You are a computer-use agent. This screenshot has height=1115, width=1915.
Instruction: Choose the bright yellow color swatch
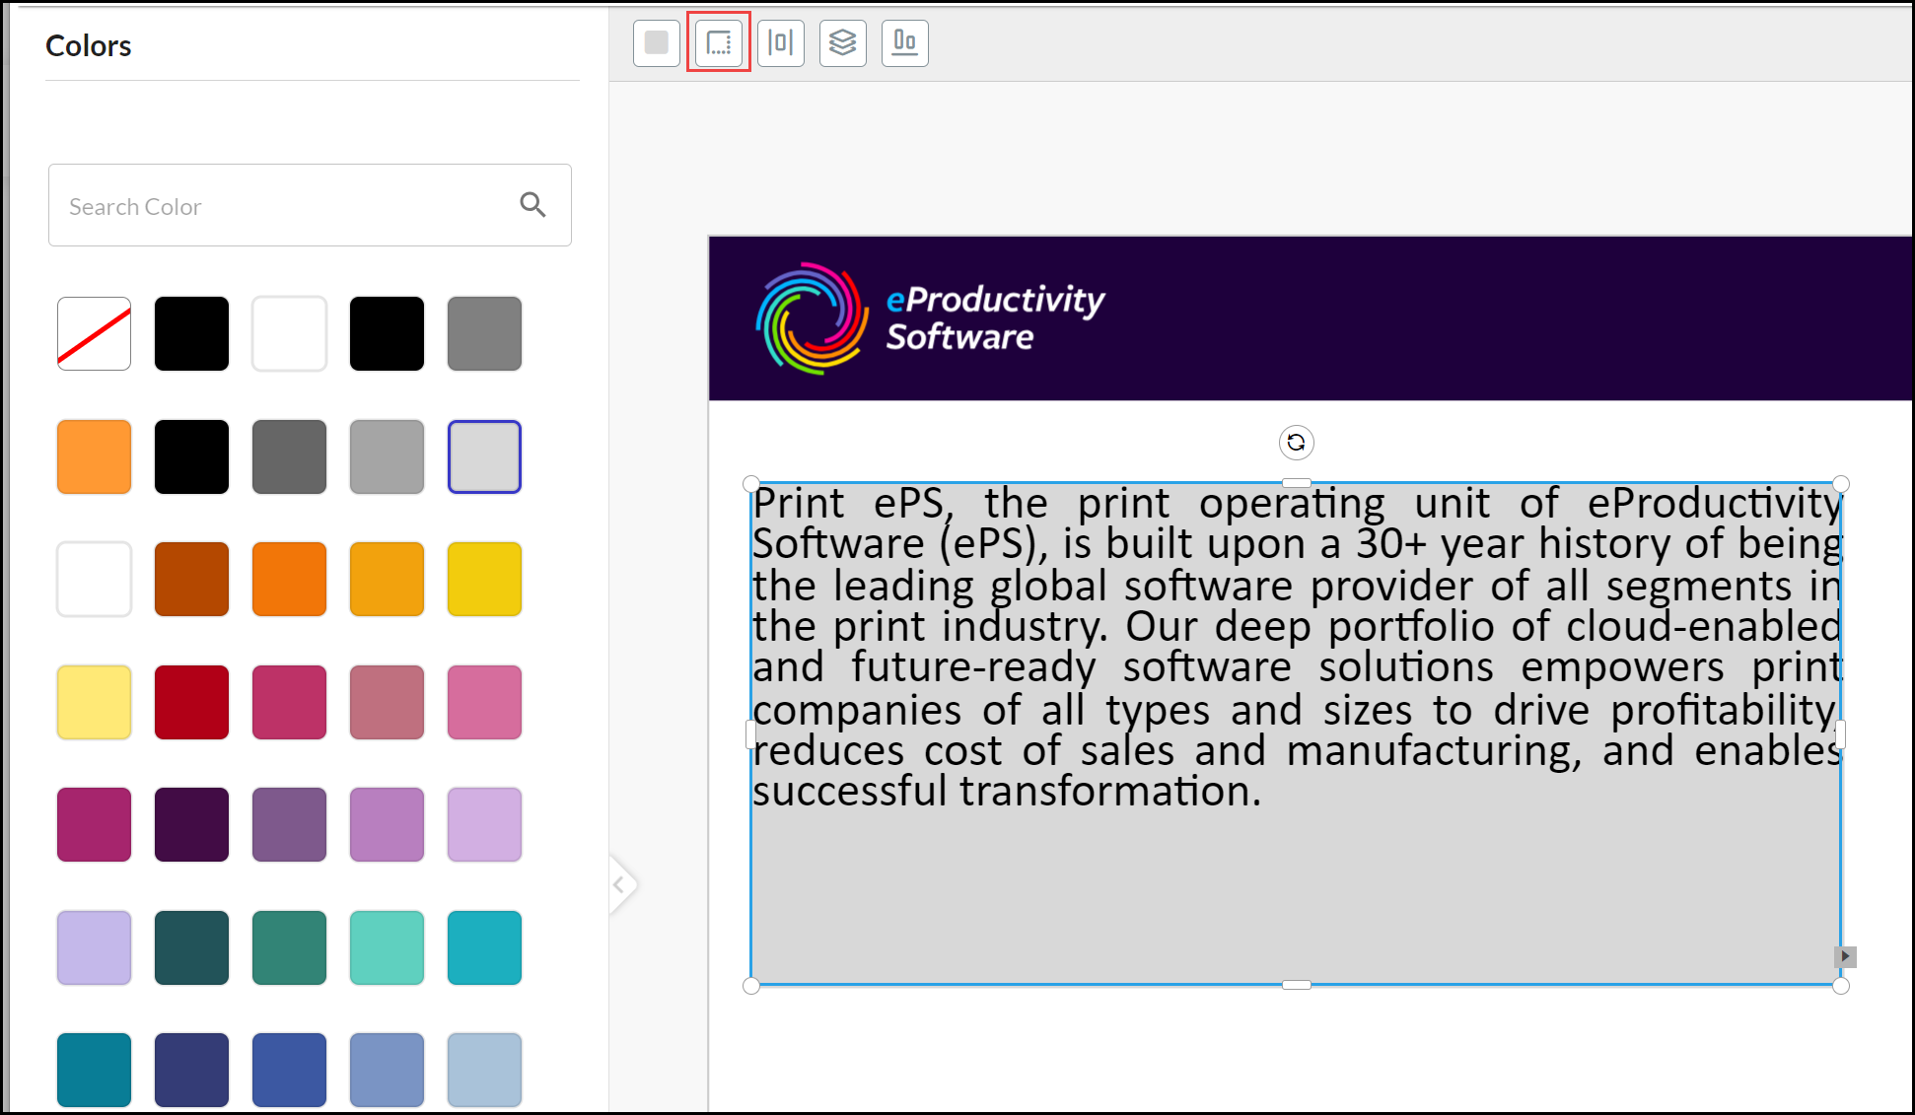click(484, 580)
